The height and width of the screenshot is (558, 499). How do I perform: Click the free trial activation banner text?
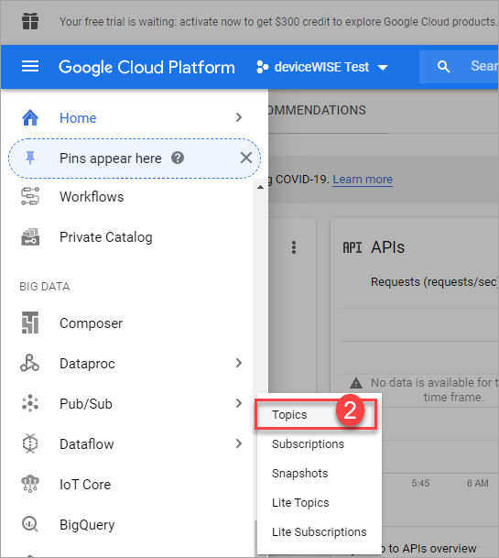point(278,22)
